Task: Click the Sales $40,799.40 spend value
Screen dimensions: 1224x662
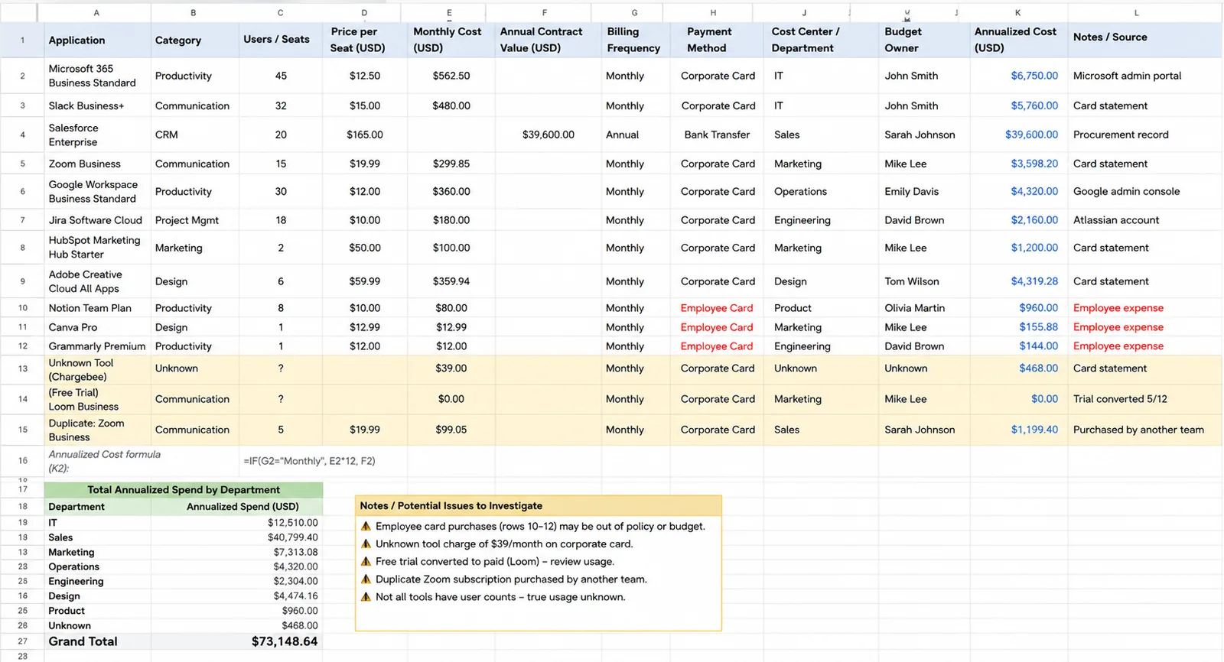Action: coord(292,537)
